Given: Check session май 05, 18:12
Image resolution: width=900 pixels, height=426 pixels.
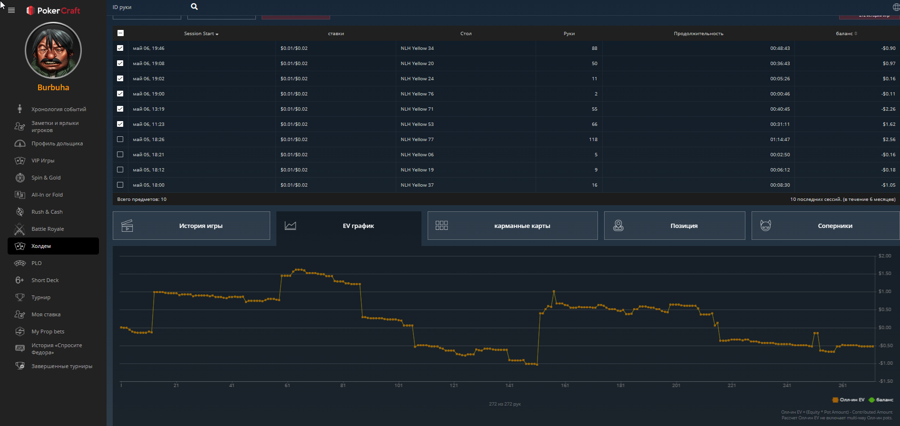Looking at the screenshot, I should point(120,170).
